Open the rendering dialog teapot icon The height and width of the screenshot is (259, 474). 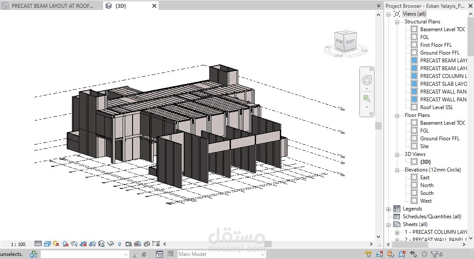74,244
